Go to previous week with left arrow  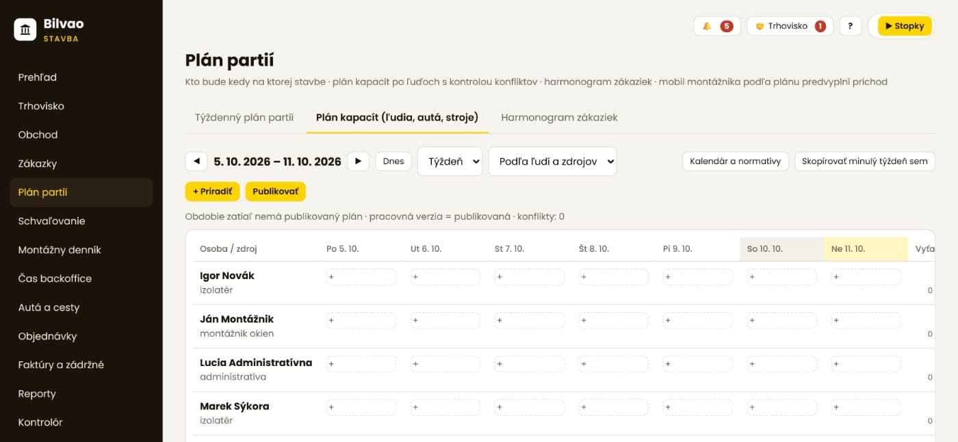[196, 161]
